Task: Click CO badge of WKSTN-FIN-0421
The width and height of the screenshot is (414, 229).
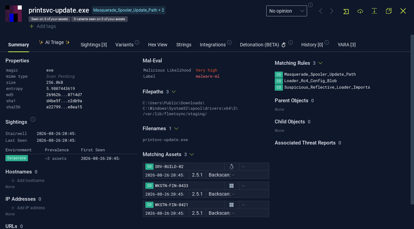Action: (149, 205)
